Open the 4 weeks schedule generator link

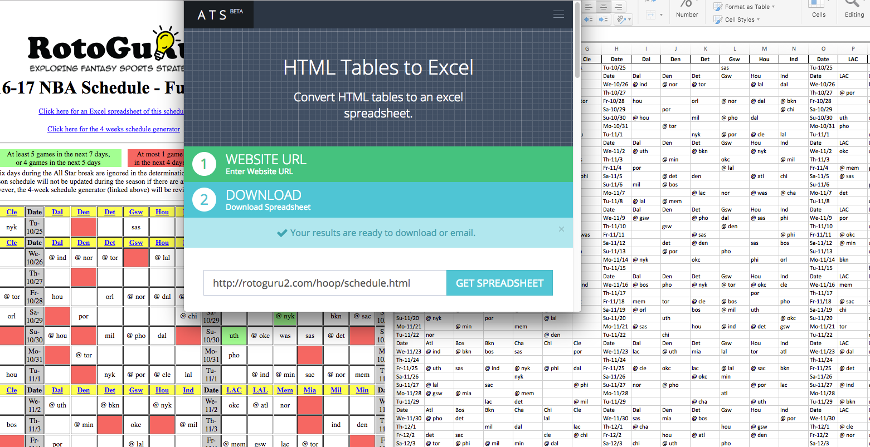(114, 129)
